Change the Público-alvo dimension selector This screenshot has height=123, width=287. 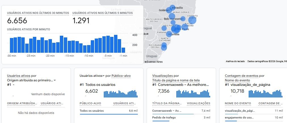[x=121, y=76]
